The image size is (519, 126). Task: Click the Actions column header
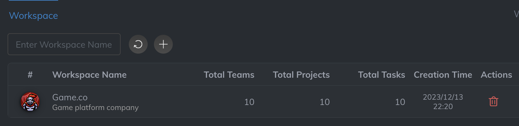click(x=496, y=75)
